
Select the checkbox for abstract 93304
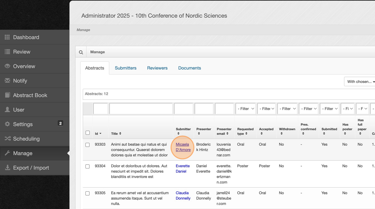[x=87, y=166]
